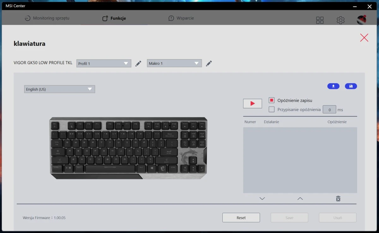The height and width of the screenshot is (233, 379).
Task: Toggle the Opóźnienie zapisu checkbox
Action: [271, 100]
